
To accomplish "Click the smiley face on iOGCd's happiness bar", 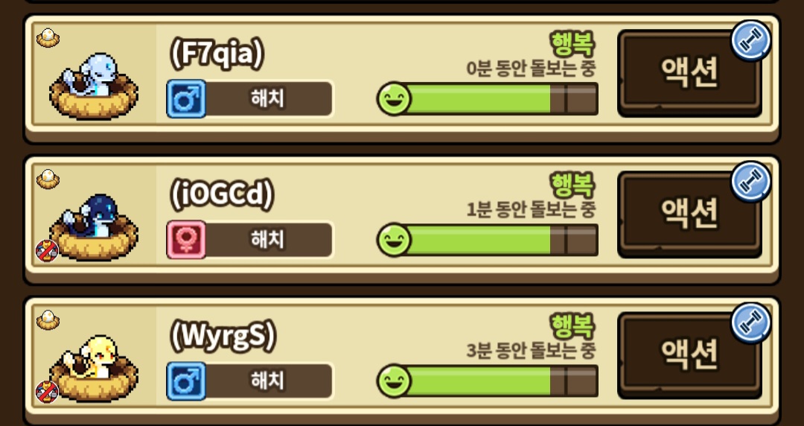I will click(394, 240).
